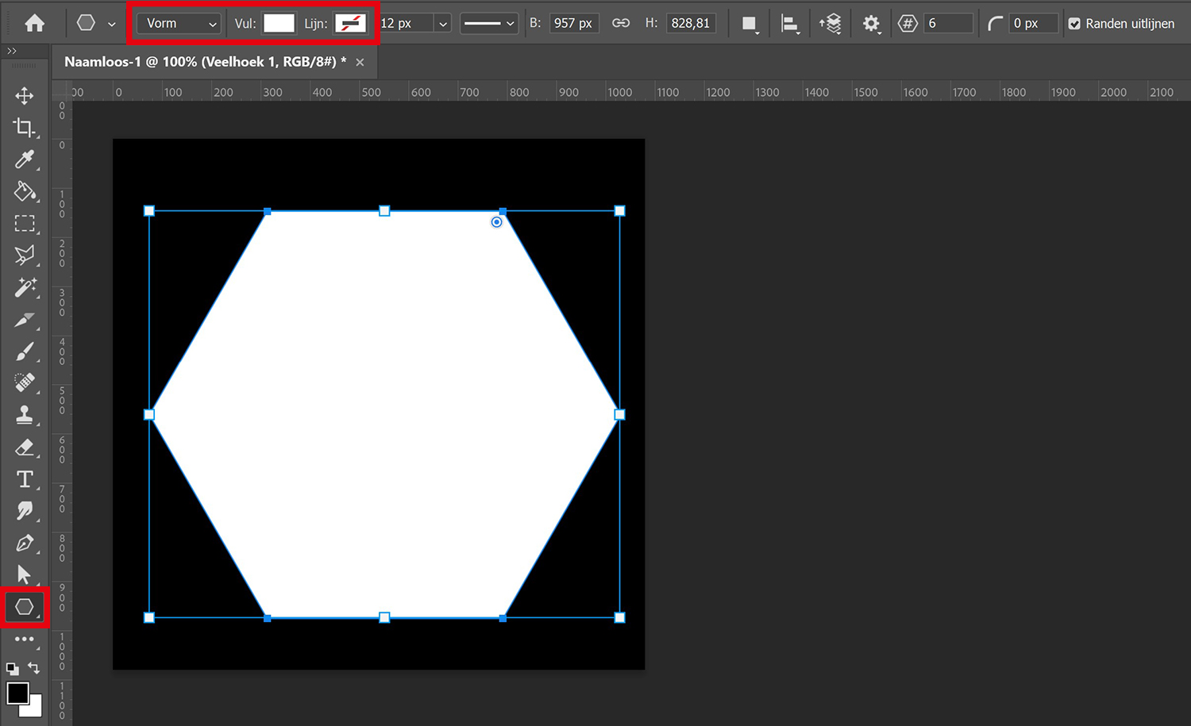
Task: Click the top-left bounding box handle
Action: point(149,211)
